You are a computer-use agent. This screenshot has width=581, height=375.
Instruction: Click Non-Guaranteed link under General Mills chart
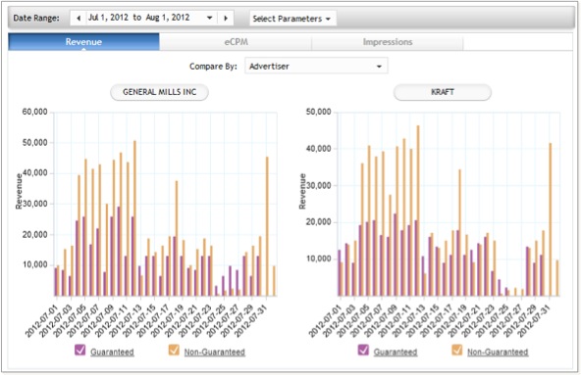tap(215, 352)
